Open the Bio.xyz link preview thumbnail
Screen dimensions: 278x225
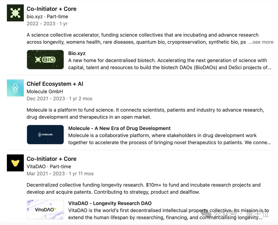pos(45,60)
